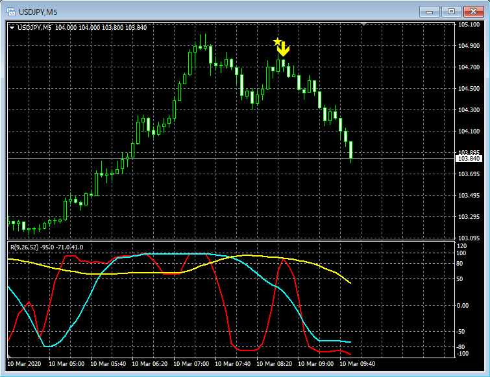The width and height of the screenshot is (490, 377).
Task: Click the 10 Mar 09:00 time label
Action: tap(316, 364)
